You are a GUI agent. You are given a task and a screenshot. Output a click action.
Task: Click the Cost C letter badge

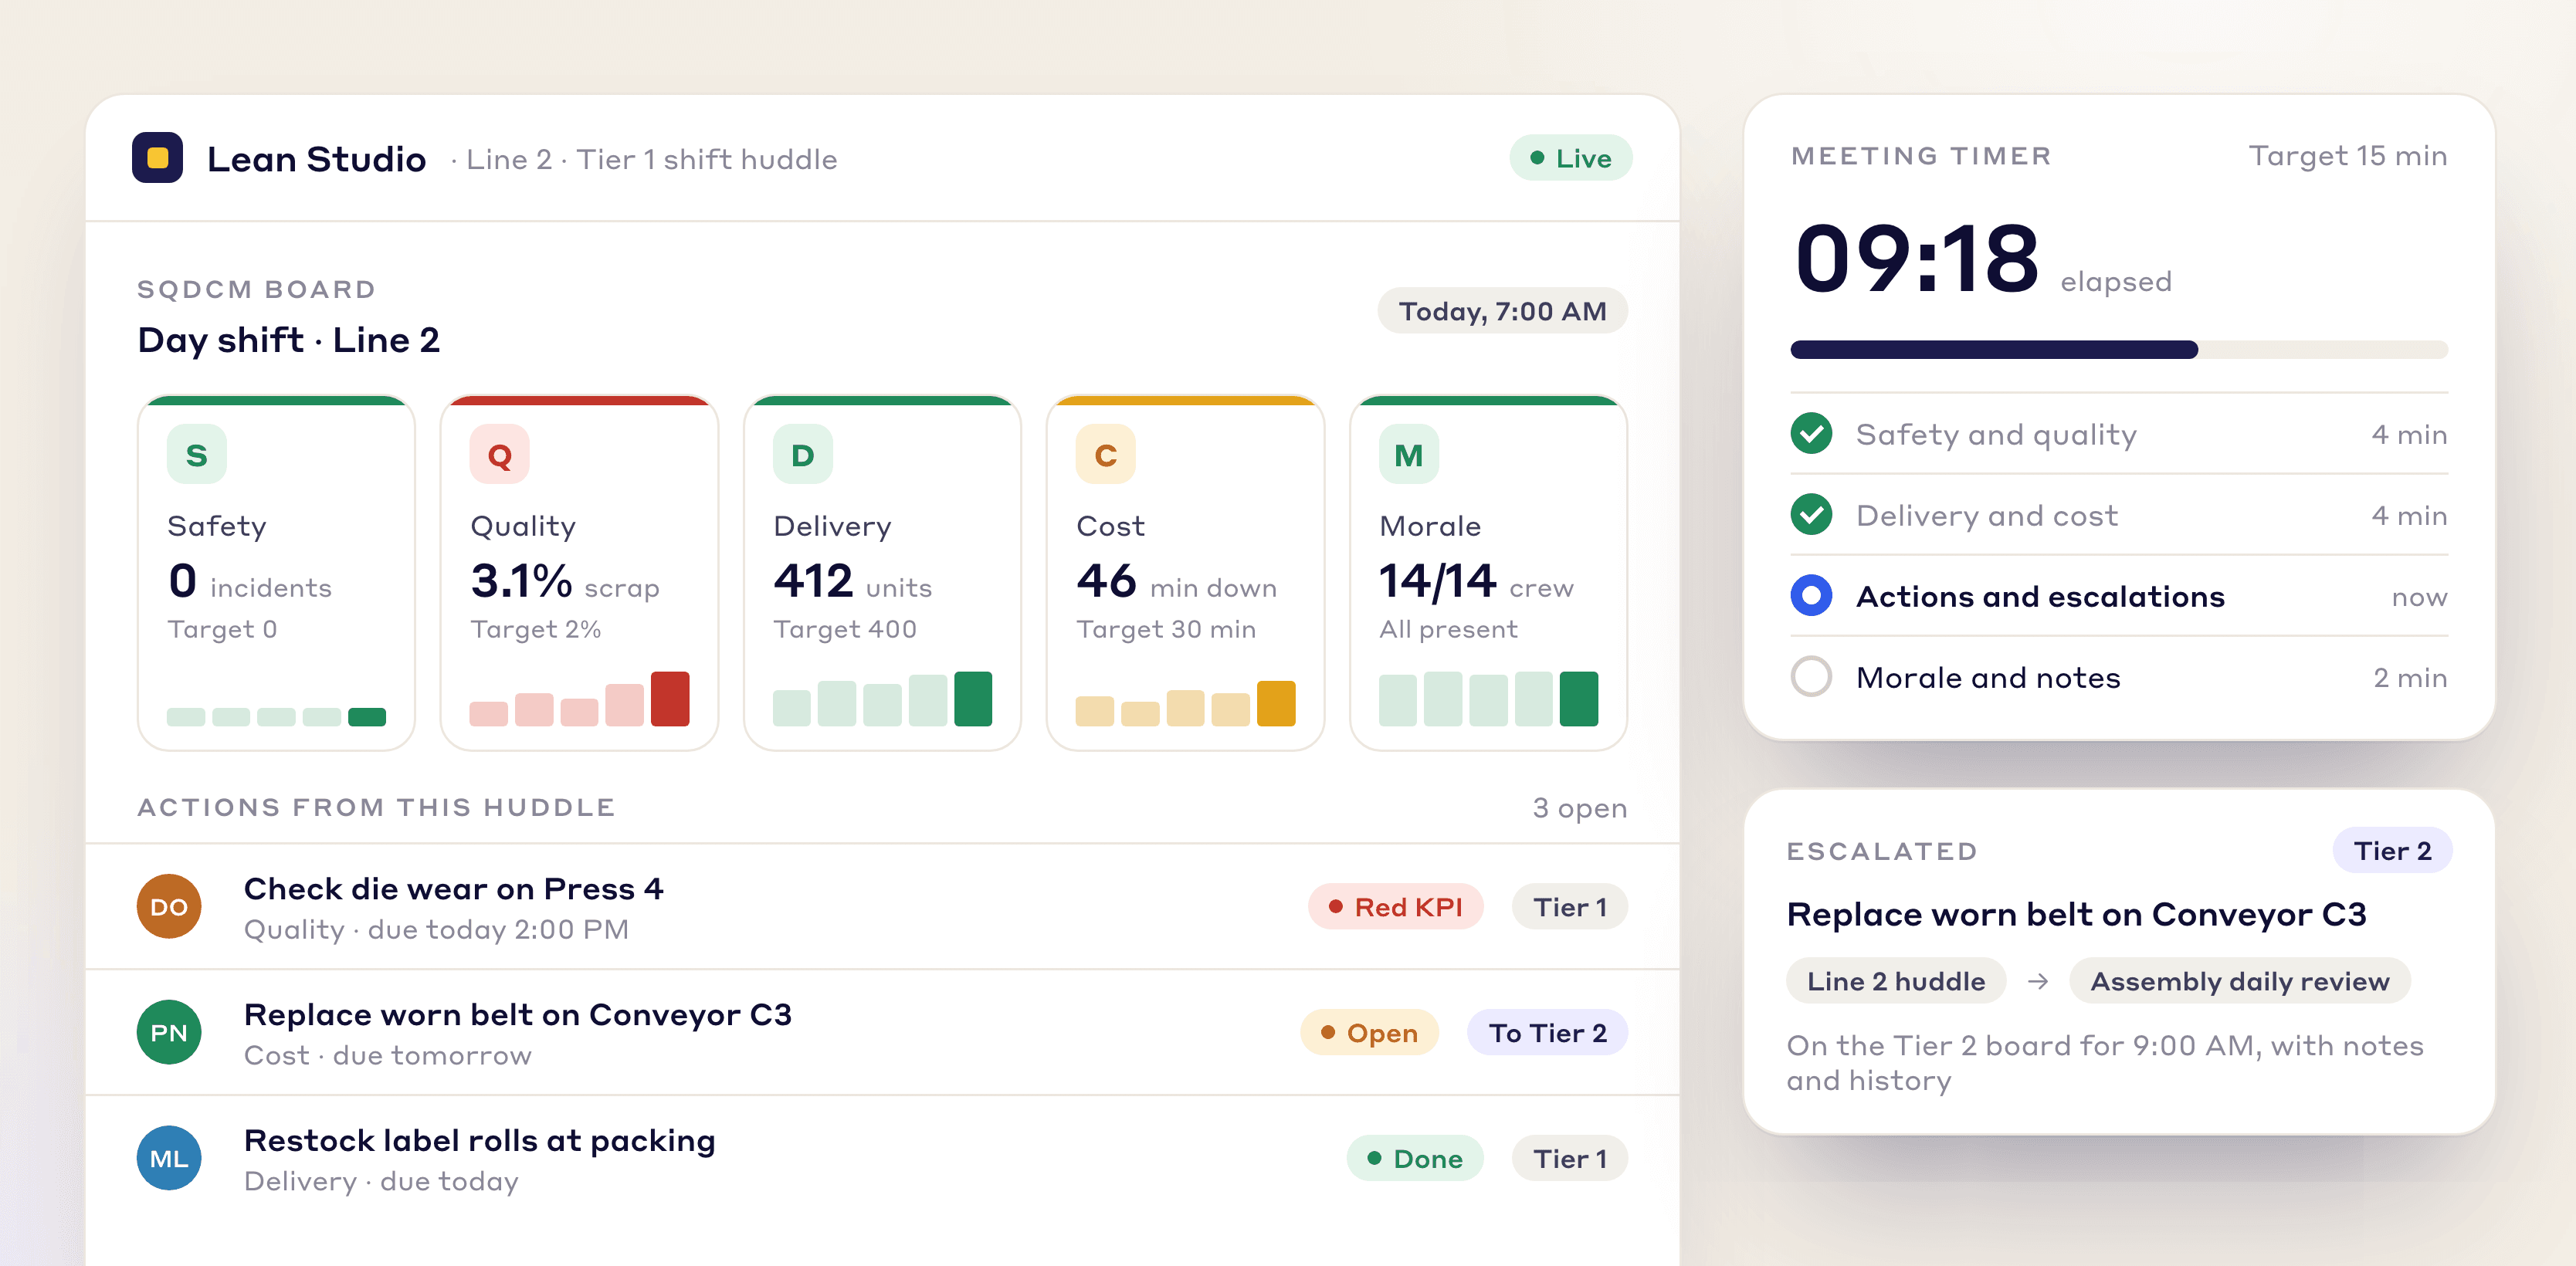click(x=1105, y=455)
